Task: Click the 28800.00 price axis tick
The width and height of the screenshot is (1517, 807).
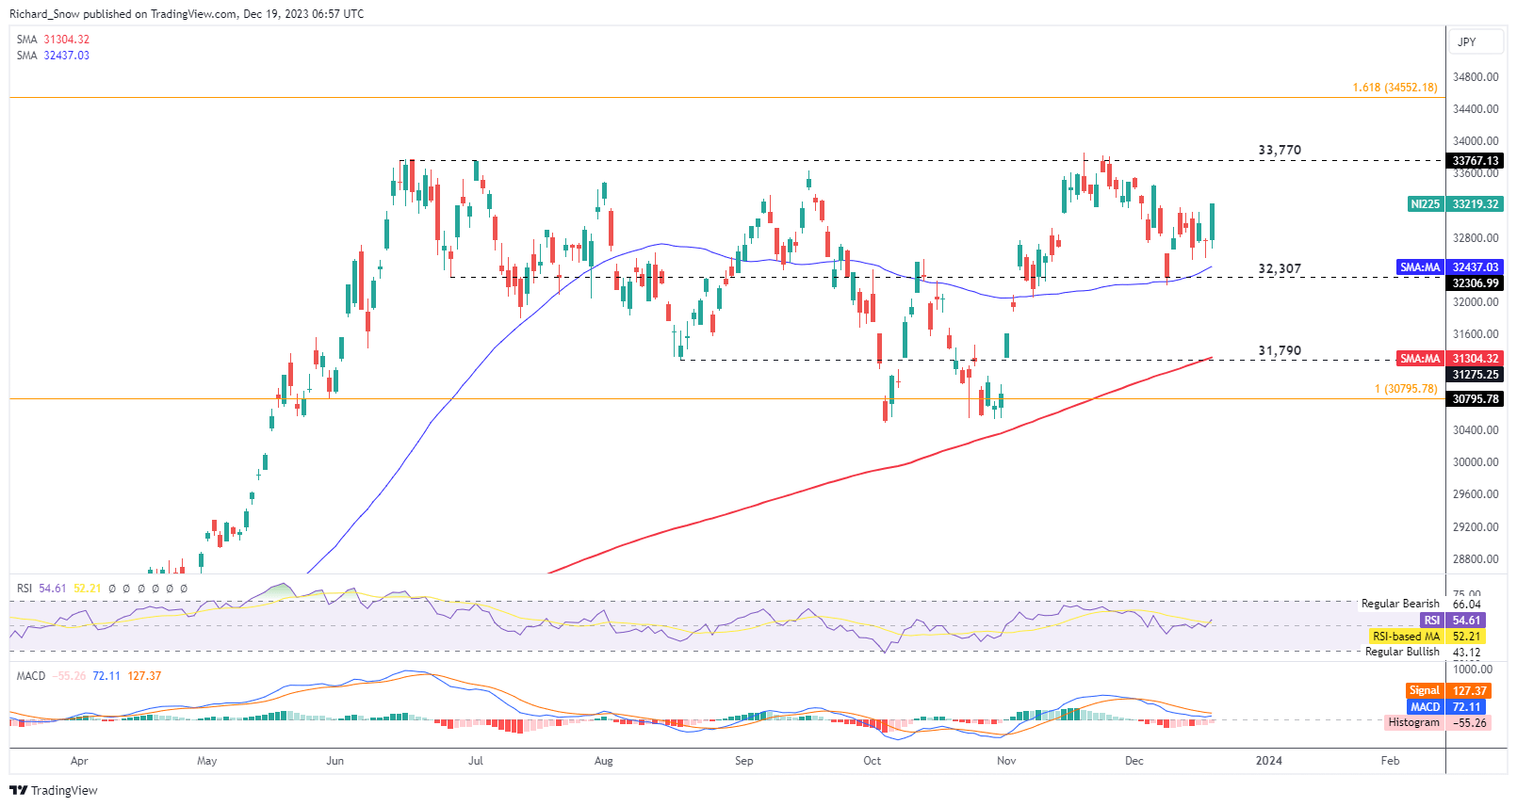Action: (1476, 559)
